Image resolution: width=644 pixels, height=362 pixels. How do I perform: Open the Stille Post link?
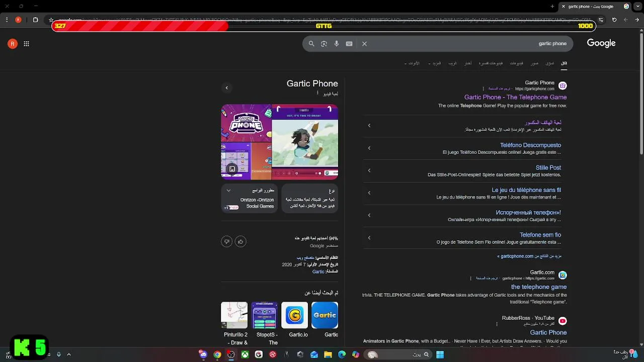point(548,168)
